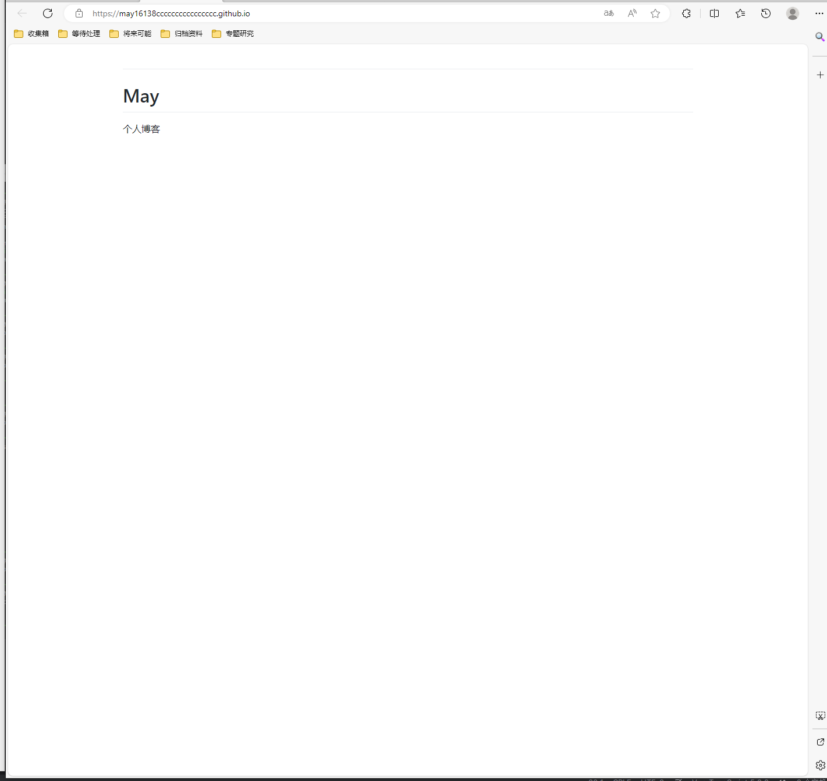The image size is (827, 781).
Task: Open the browser extensions menu
Action: tap(686, 13)
